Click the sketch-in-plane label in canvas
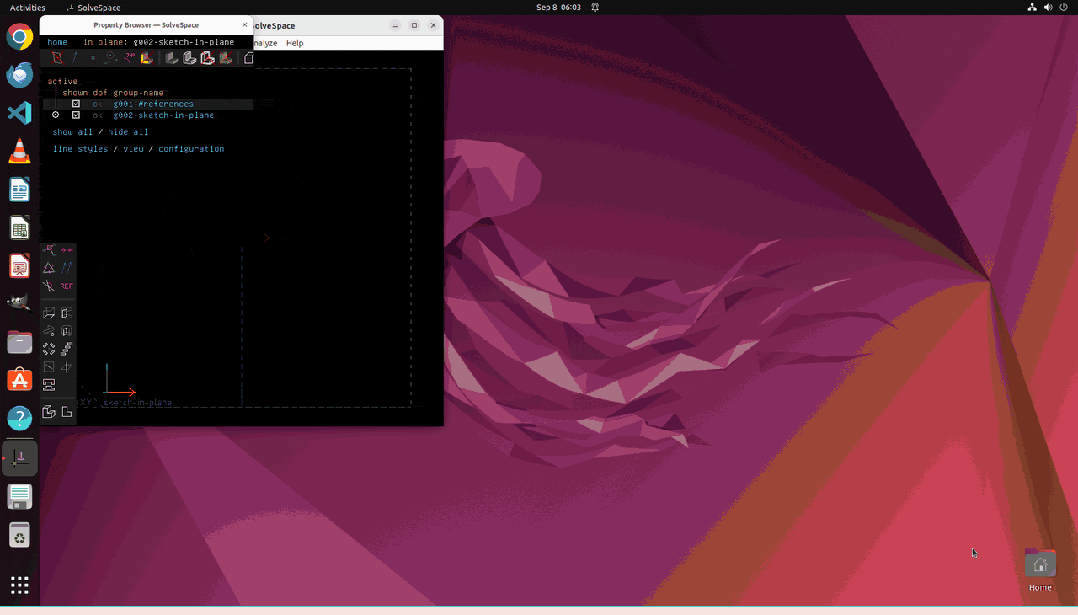 pos(137,403)
